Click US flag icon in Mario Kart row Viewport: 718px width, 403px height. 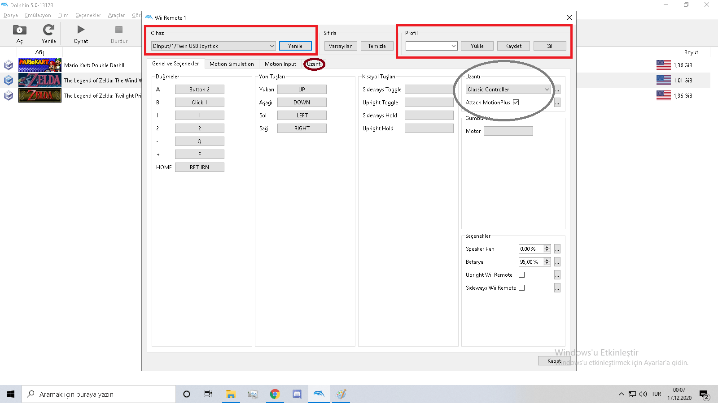coord(663,65)
